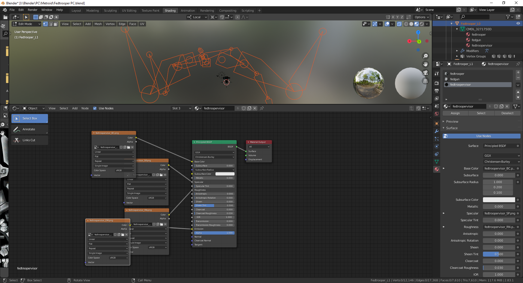Click the Deselect material button
This screenshot has height=283, width=523.
click(507, 113)
